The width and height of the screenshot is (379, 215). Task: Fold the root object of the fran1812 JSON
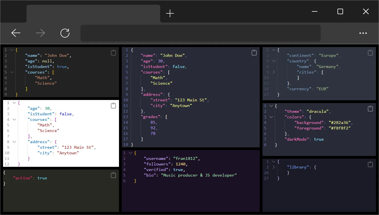coord(130,153)
